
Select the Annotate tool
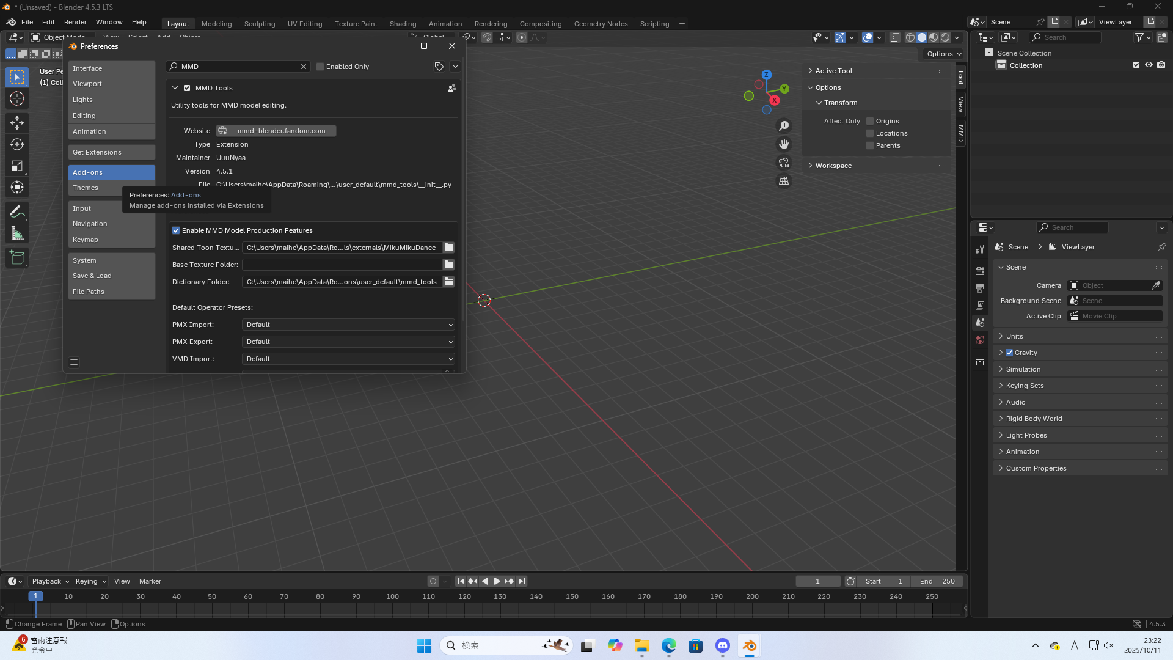tap(17, 211)
